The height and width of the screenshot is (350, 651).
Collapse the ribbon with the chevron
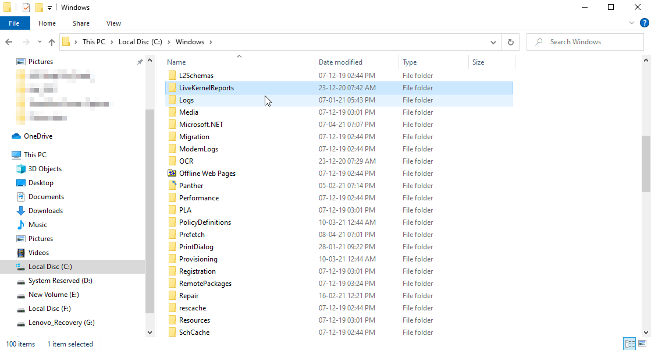coord(632,23)
